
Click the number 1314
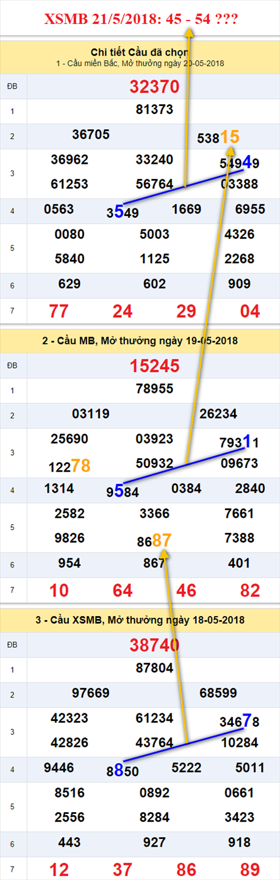[59, 489]
